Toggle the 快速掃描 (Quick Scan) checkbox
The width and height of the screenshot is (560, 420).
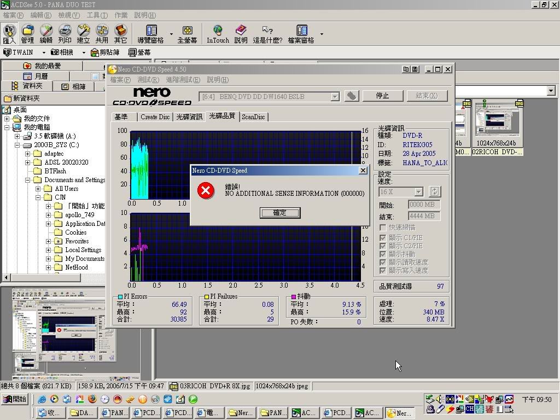[383, 227]
